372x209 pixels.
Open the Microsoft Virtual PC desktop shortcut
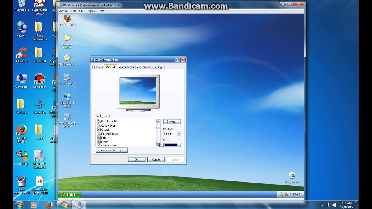click(x=40, y=159)
